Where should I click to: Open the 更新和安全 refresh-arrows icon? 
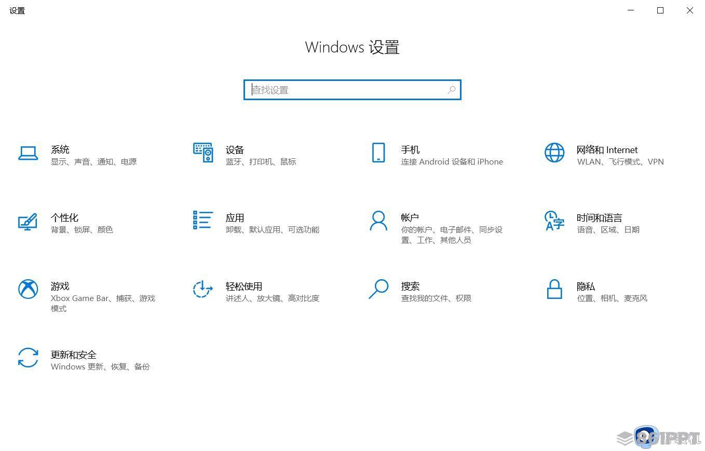pos(28,358)
